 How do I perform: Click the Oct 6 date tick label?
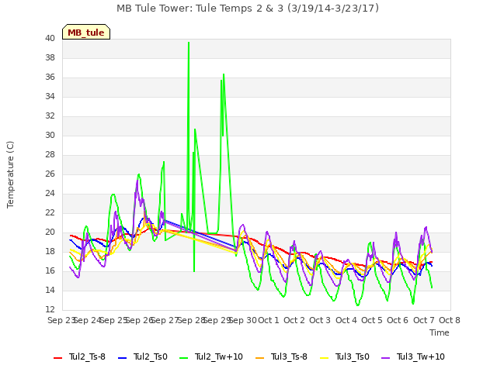398,320
